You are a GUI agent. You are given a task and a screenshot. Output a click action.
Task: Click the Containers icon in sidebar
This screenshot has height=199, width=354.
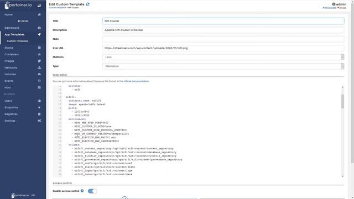39,54
